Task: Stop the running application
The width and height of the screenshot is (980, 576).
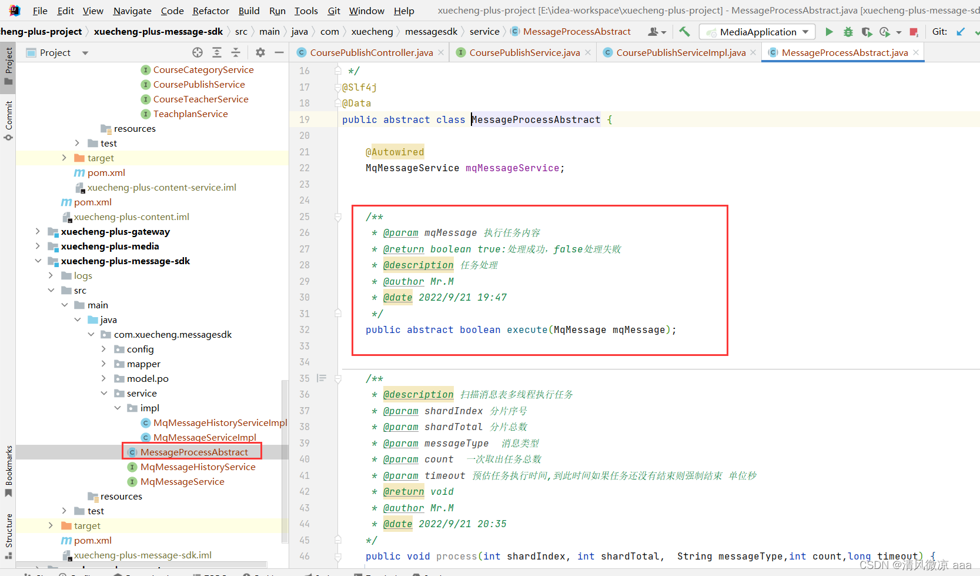Action: [x=914, y=32]
